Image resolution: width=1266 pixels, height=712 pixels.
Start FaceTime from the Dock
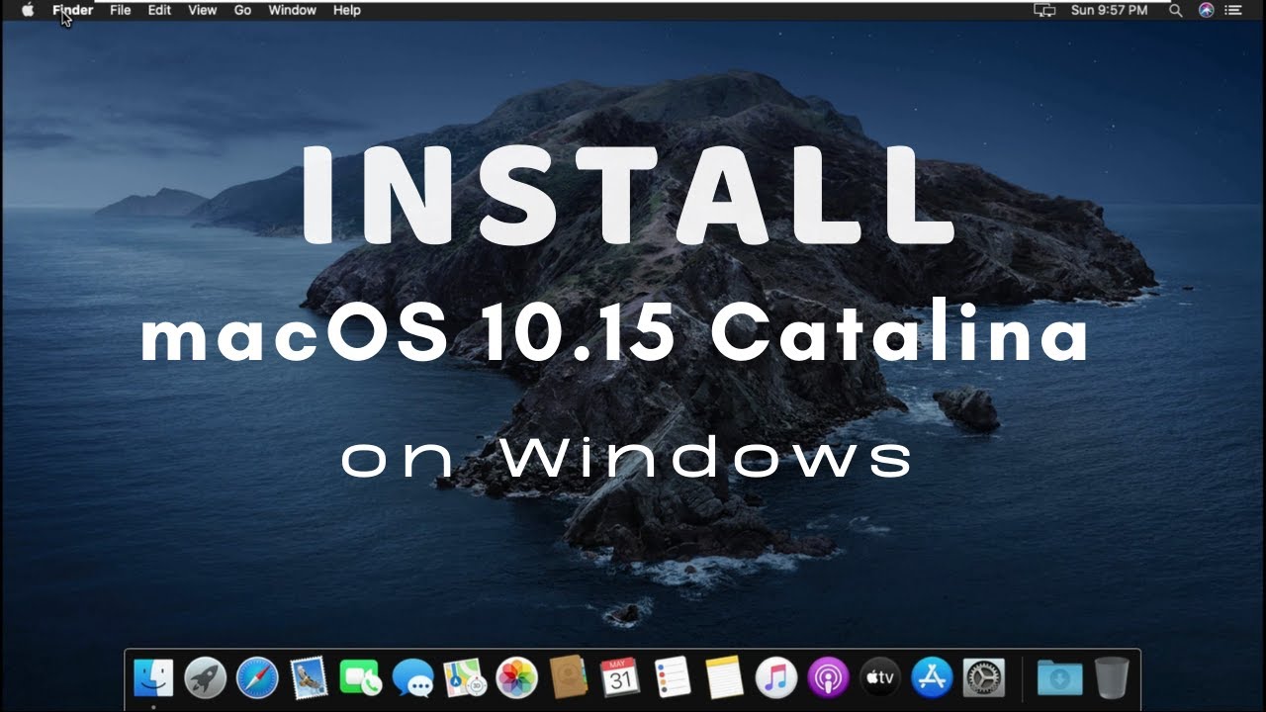tap(360, 678)
